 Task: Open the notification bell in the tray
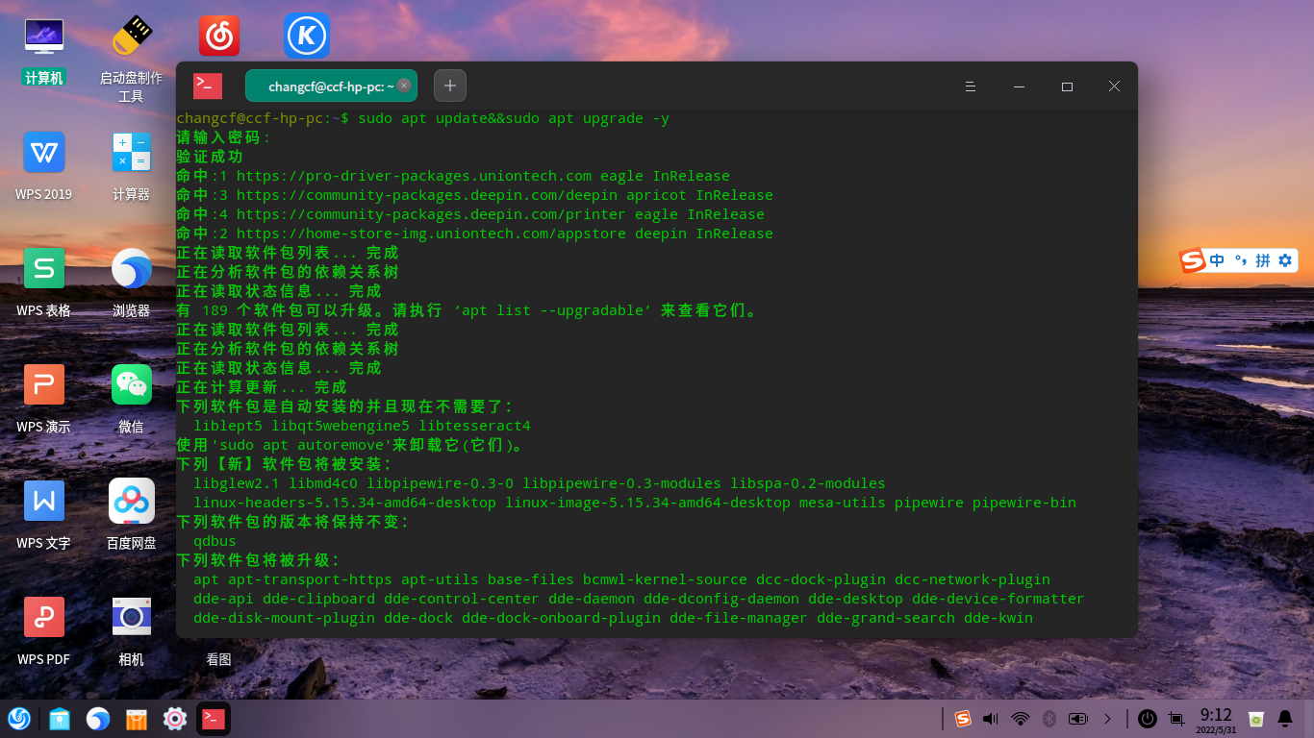(1286, 718)
